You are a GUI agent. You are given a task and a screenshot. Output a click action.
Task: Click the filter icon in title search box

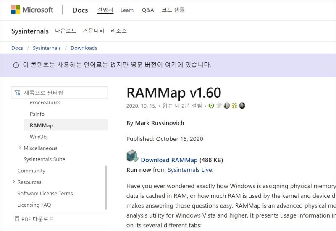[x=17, y=93]
